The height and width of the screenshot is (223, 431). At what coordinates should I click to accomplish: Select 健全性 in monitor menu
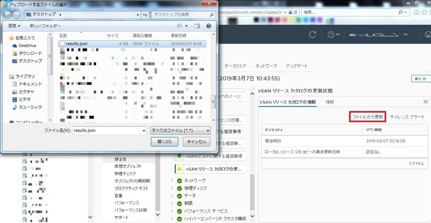tap(120, 159)
